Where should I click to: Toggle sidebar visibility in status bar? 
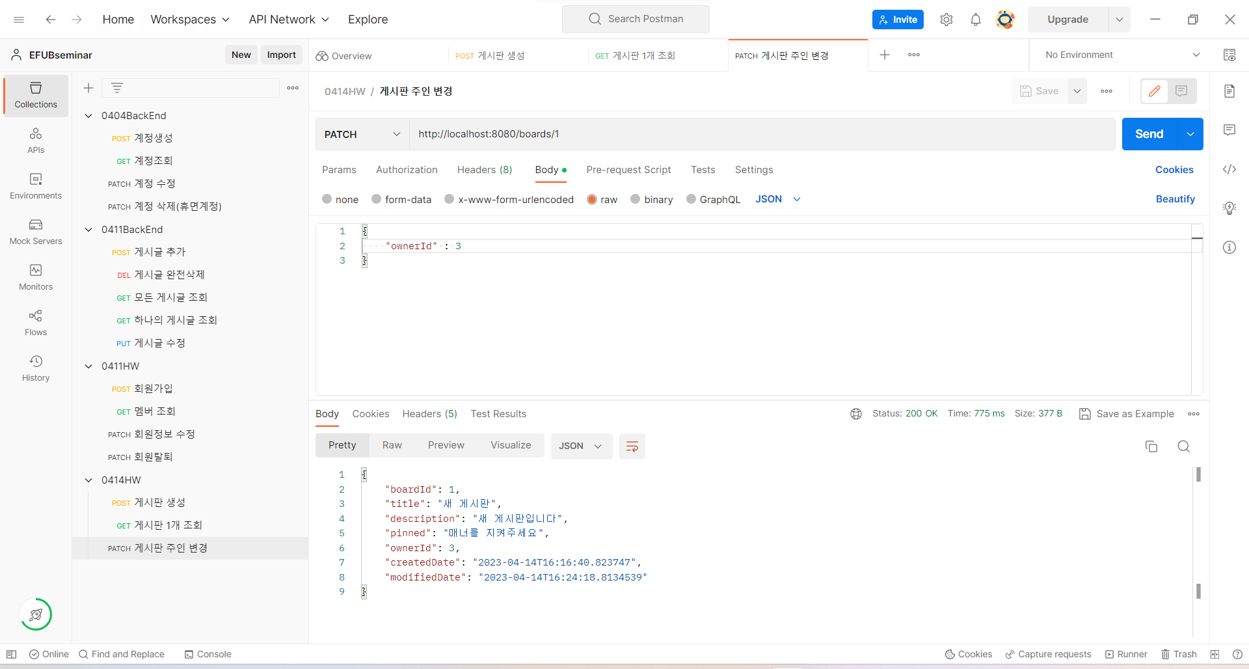tap(11, 655)
